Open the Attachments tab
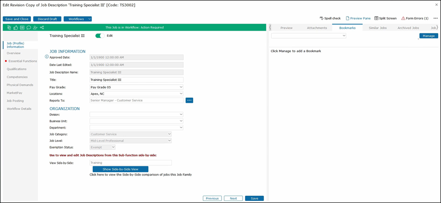The image size is (441, 203). (x=317, y=28)
